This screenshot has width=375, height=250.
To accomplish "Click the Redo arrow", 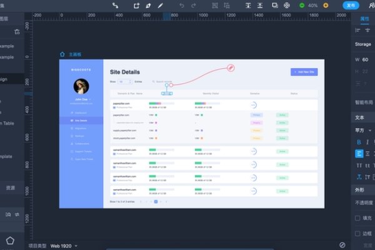I will click(194, 5).
